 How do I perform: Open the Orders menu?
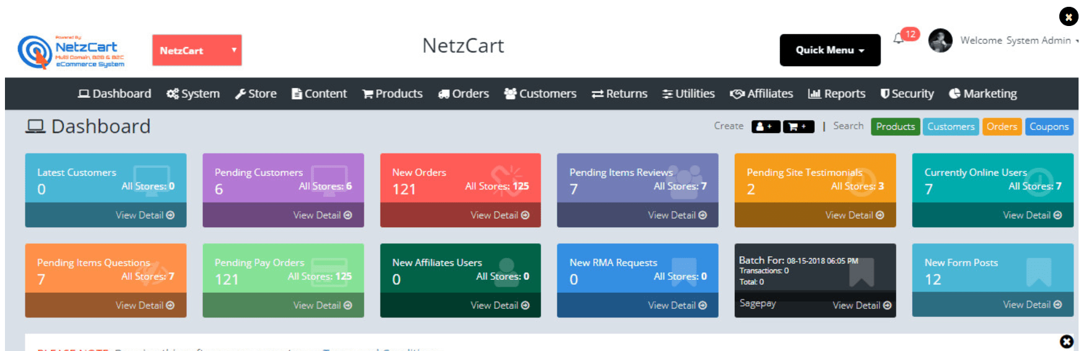click(x=463, y=94)
